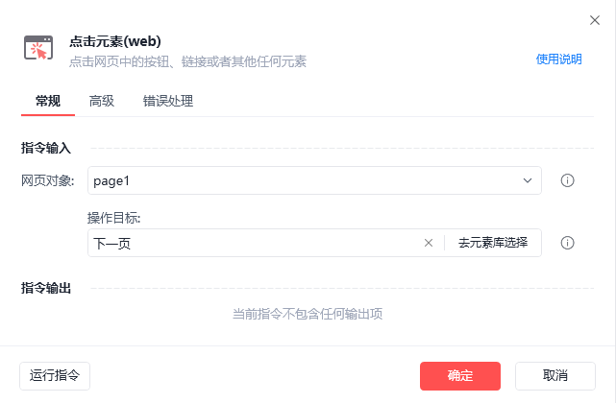
Task: Close the dialog with the X icon
Action: coord(594,19)
